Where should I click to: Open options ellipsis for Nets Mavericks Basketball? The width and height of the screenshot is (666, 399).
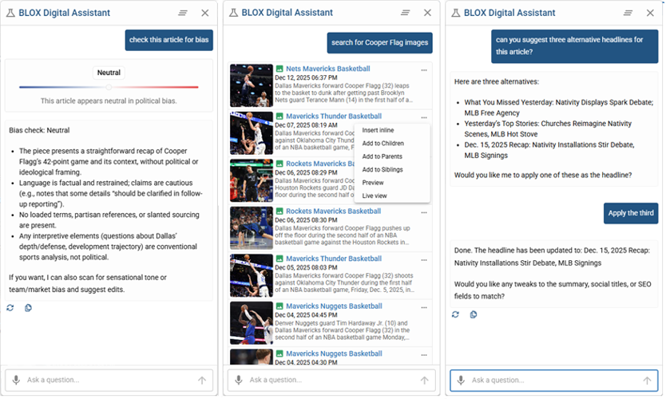[x=424, y=69]
